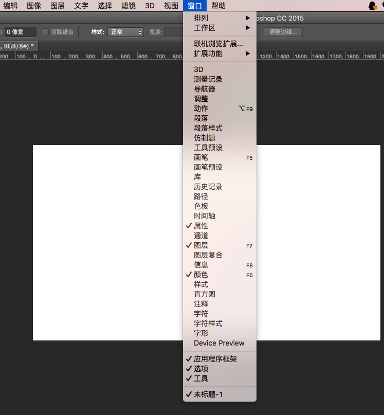Open the 样式 dropdown showing 正常
This screenshot has width=384, height=415.
pyautogui.click(x=125, y=32)
